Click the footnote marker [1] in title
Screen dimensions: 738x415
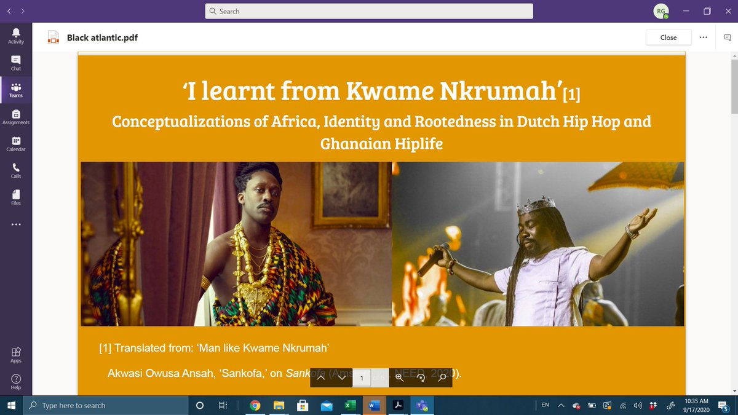[x=571, y=95]
